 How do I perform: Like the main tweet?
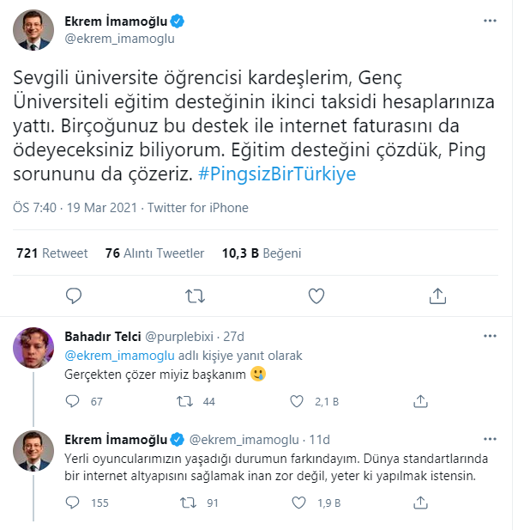(x=316, y=296)
